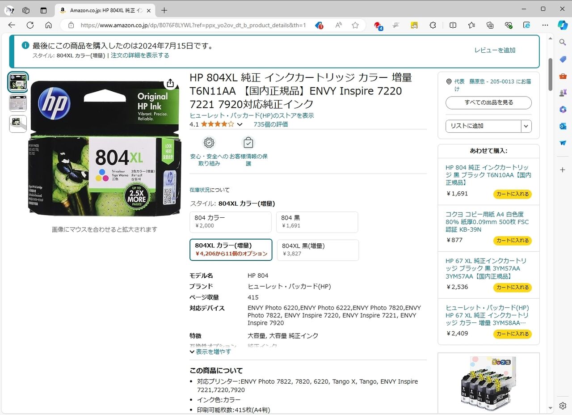Open the tab actions menu
This screenshot has height=415, width=572.
pyautogui.click(x=43, y=10)
